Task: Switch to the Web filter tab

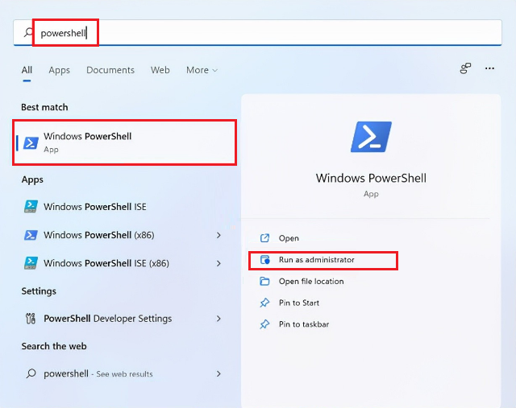Action: 160,70
